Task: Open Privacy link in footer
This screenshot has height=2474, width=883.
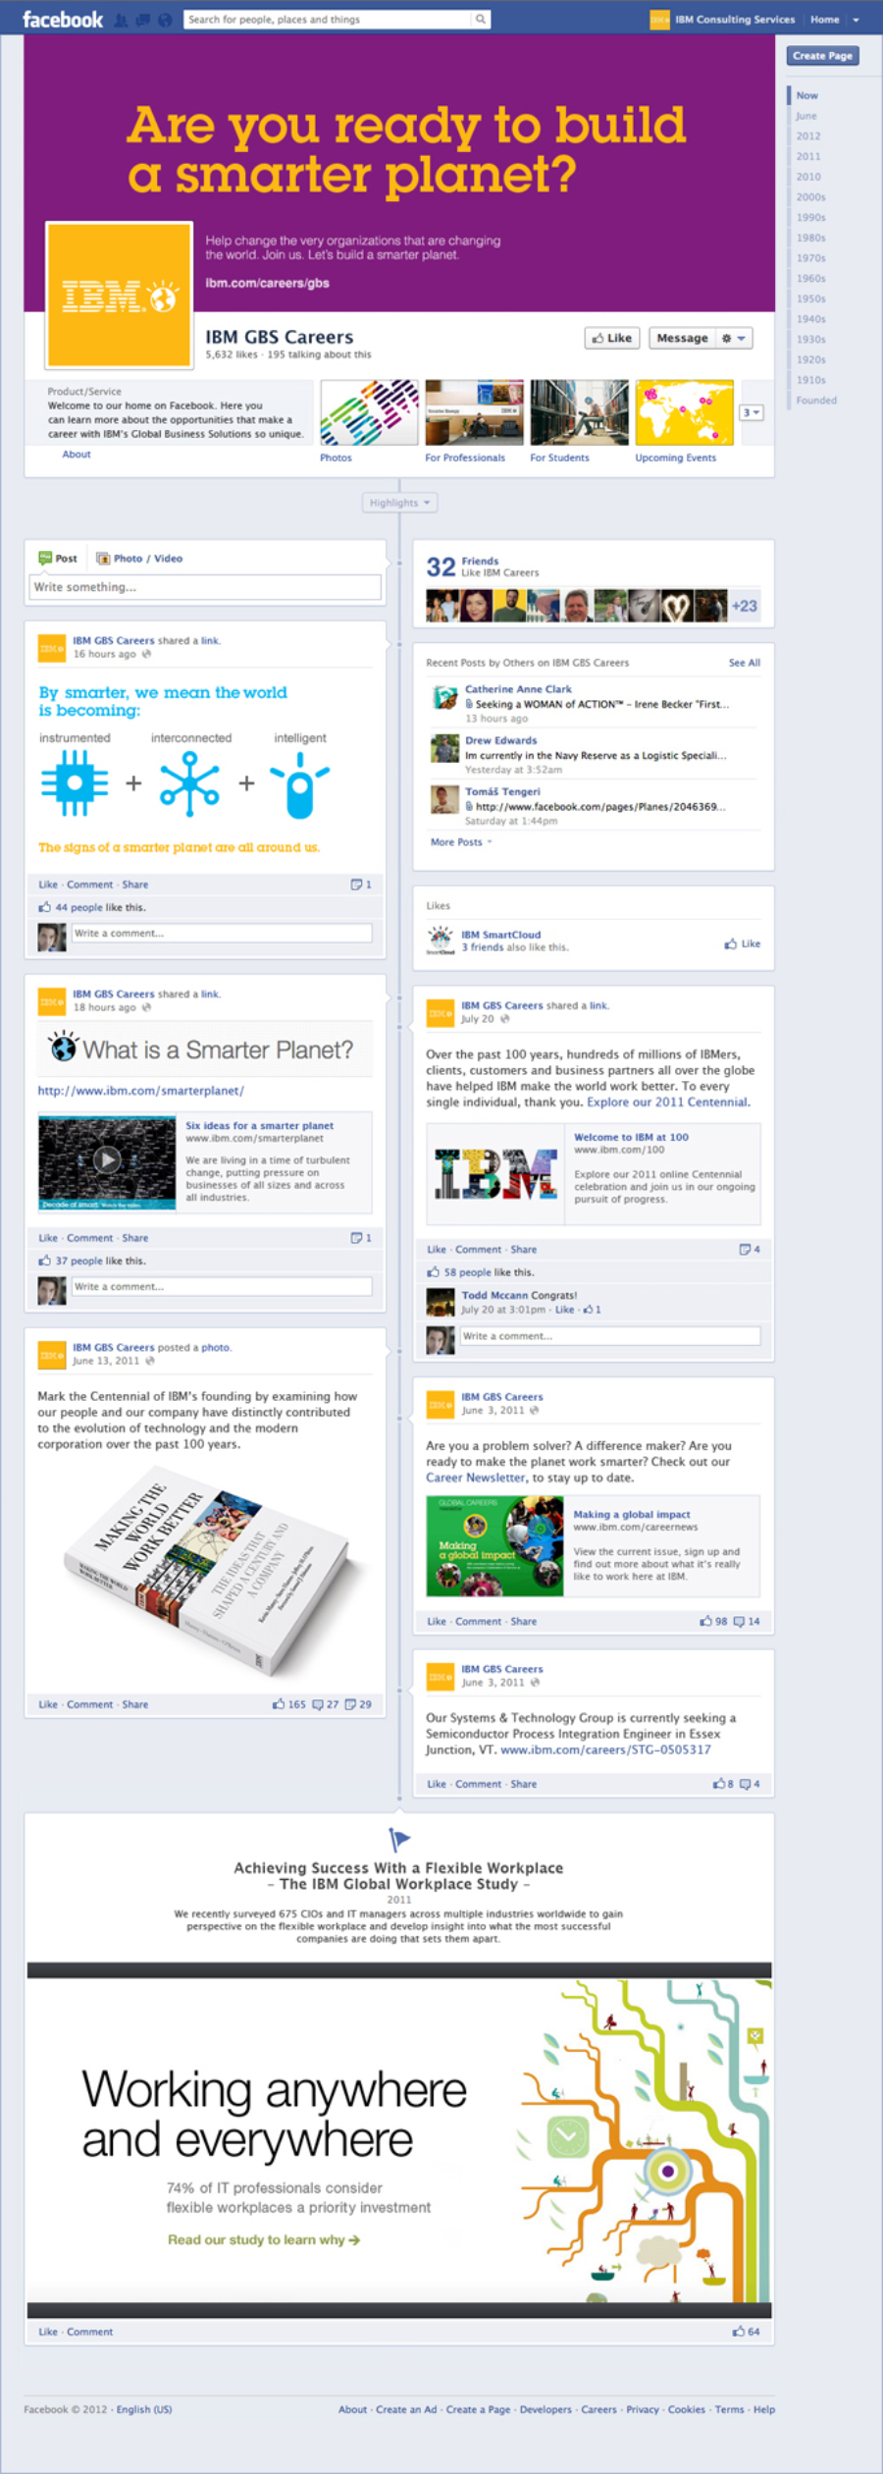Action: [643, 2408]
